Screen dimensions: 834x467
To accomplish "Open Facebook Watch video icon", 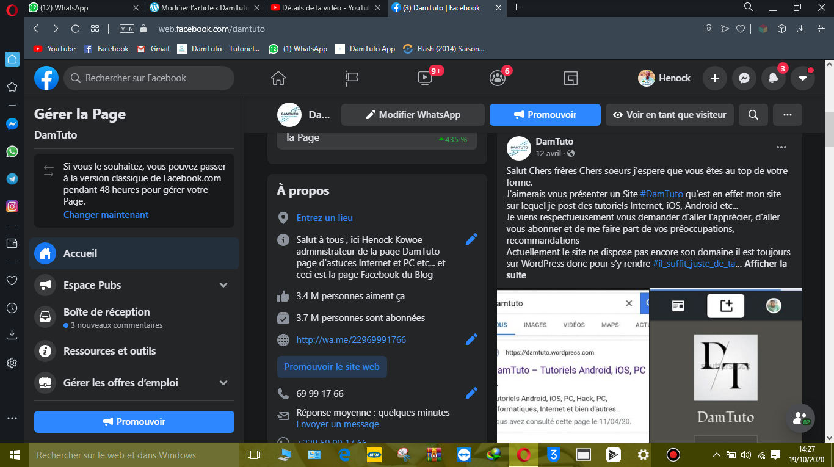I will 424,78.
